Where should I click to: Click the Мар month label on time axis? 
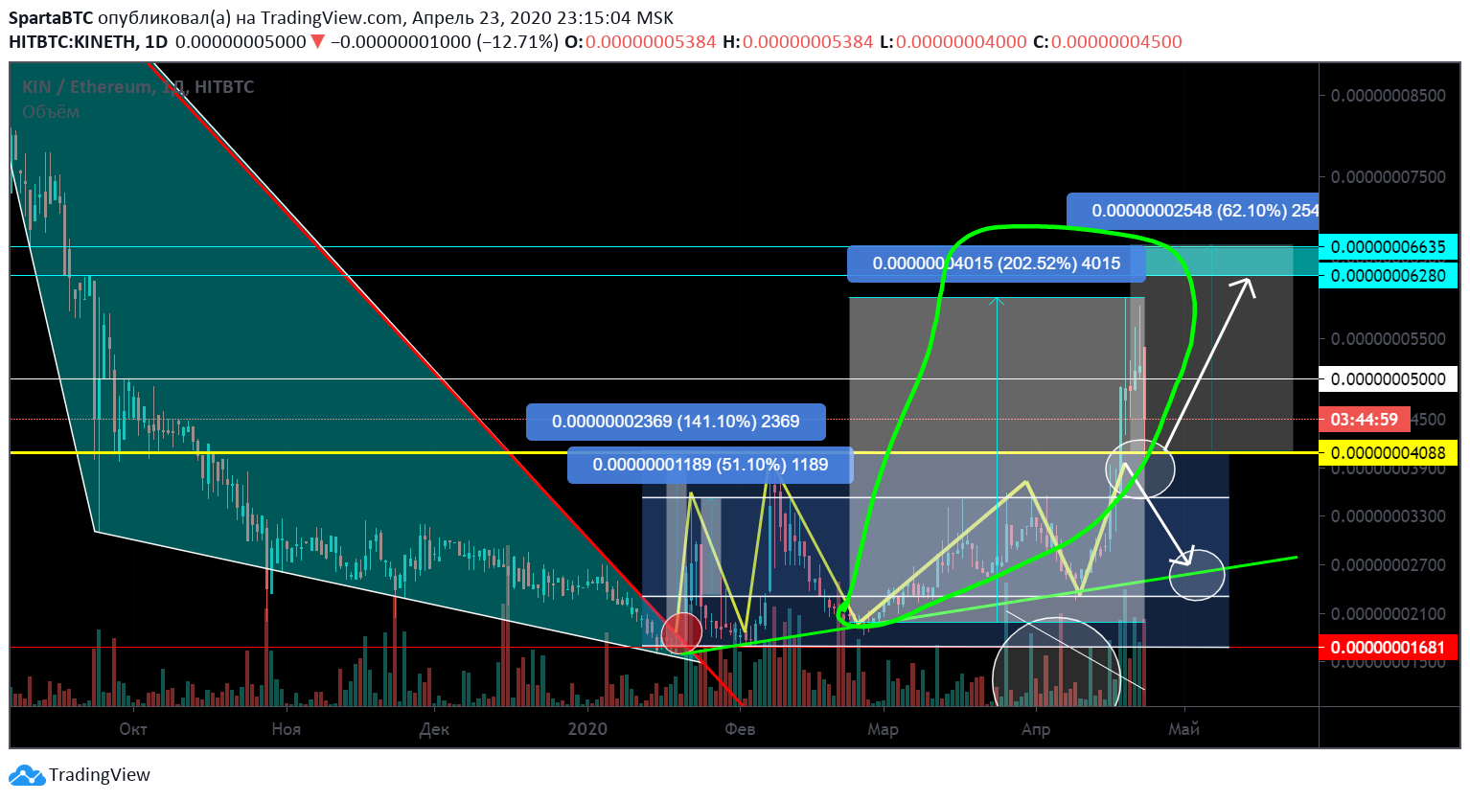tap(884, 730)
